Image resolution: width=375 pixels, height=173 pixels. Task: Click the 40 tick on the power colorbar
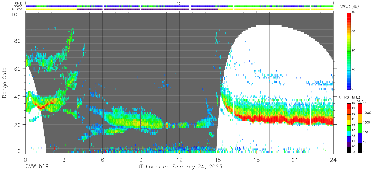click(x=353, y=12)
